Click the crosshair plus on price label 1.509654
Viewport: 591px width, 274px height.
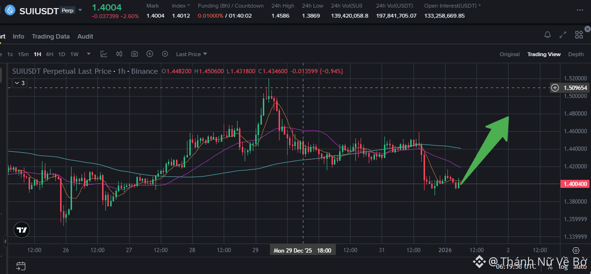point(555,88)
